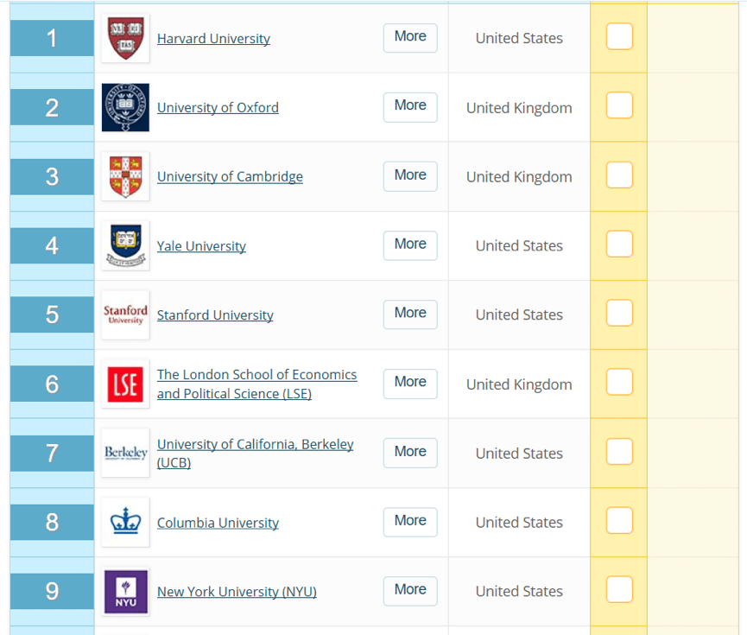Click the Cambridge shield logo
Viewport: 747px width, 635px height.
click(x=125, y=176)
